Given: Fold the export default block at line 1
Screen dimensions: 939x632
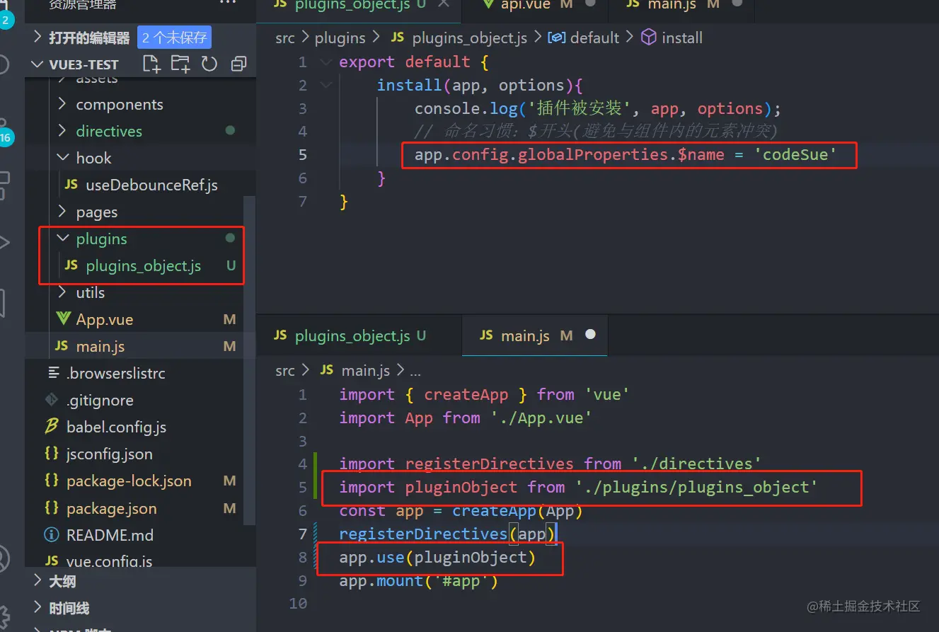Looking at the screenshot, I should click(326, 62).
